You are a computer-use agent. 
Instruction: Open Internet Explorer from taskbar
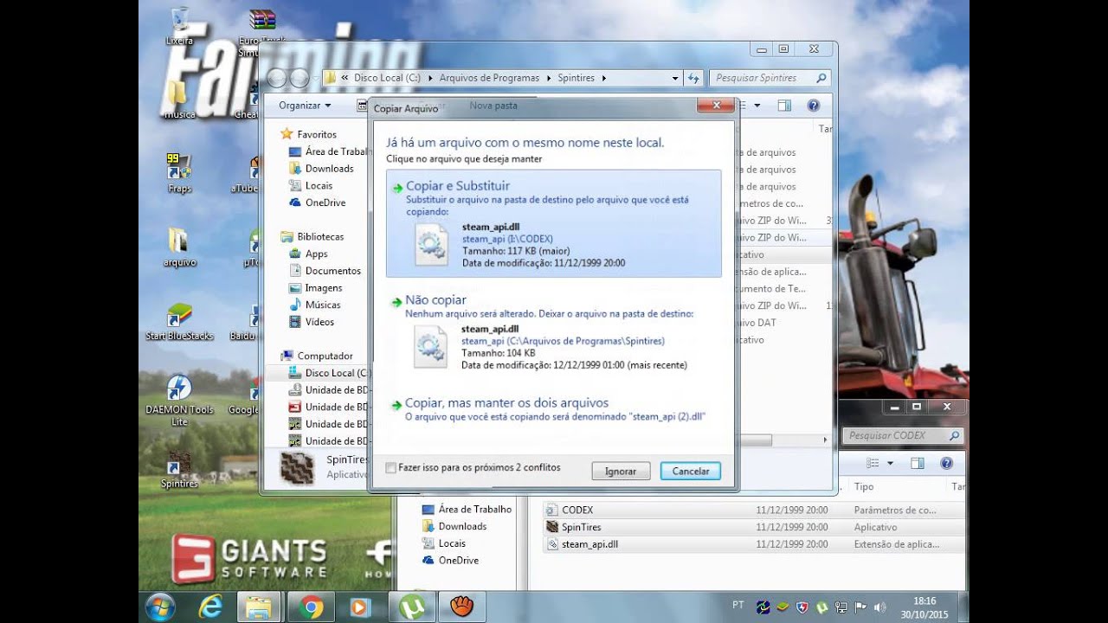click(x=210, y=607)
